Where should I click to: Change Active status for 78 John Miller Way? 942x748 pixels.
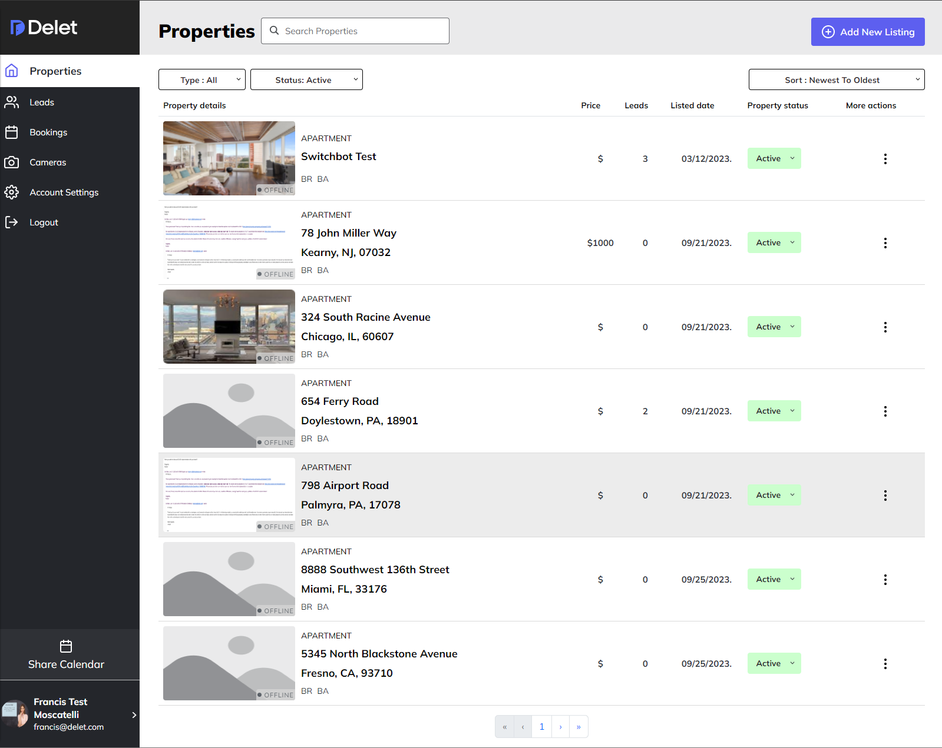click(774, 242)
